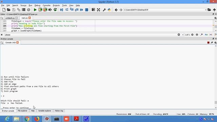This screenshot has height=122, width=217.
Task: Toggle fullscreen mode icon
Action: click(98, 10)
